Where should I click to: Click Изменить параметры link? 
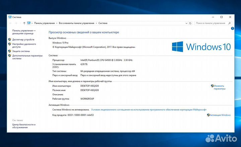click(x=219, y=87)
